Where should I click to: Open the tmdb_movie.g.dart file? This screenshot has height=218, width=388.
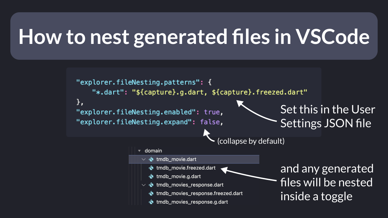pyautogui.click(x=178, y=176)
